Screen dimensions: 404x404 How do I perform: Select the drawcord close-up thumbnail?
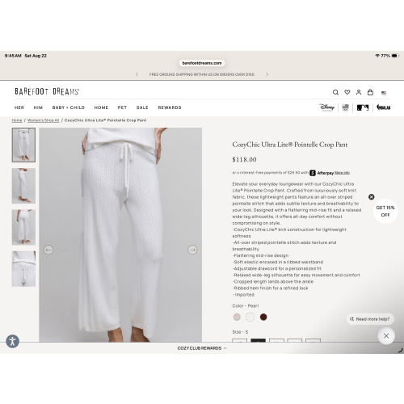[x=23, y=269]
